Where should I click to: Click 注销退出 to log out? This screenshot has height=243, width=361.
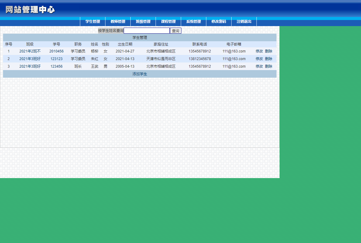pyautogui.click(x=244, y=21)
